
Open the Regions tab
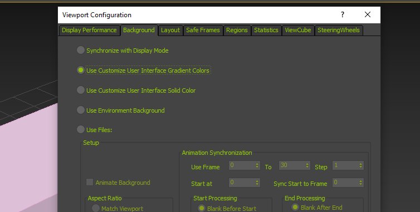click(237, 30)
